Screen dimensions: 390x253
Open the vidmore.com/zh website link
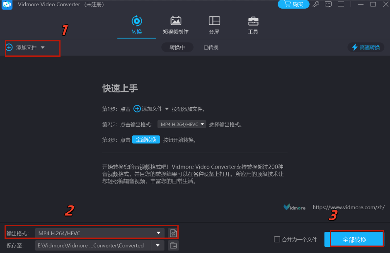[x=348, y=207]
